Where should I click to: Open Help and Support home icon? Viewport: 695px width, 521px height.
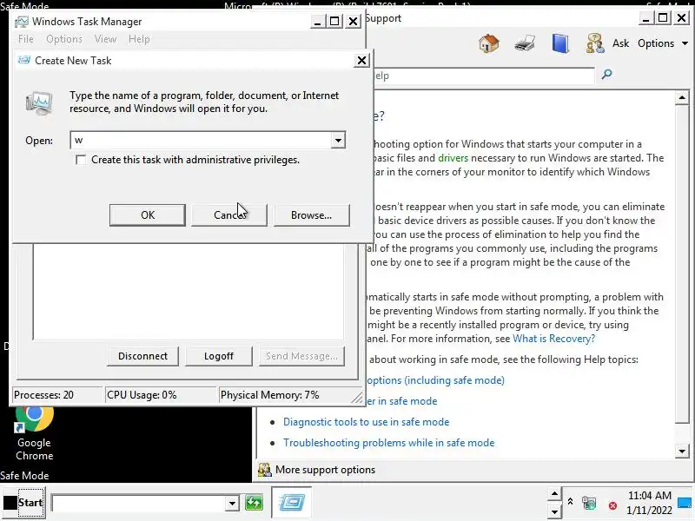(489, 43)
